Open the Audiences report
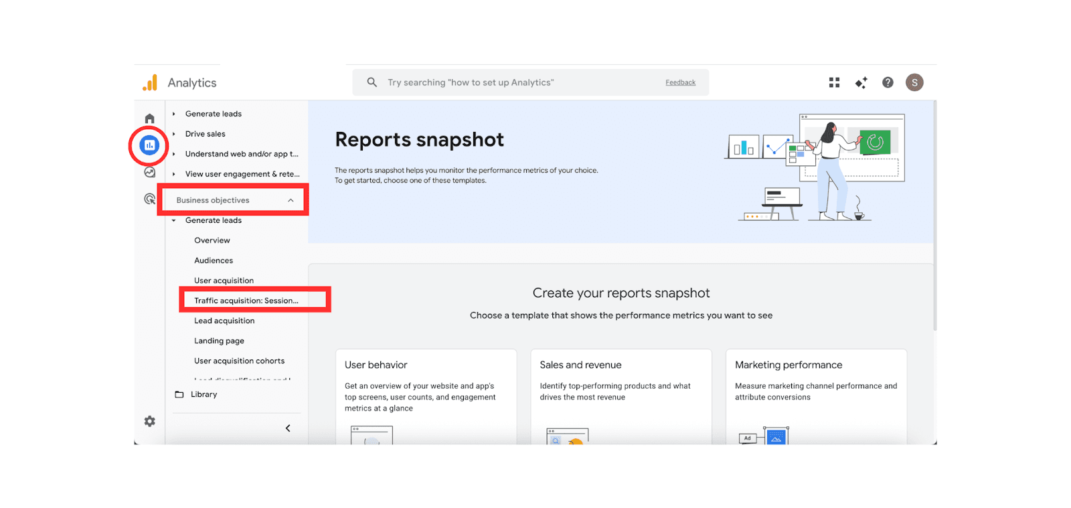Image resolution: width=1071 pixels, height=508 pixels. click(x=214, y=260)
